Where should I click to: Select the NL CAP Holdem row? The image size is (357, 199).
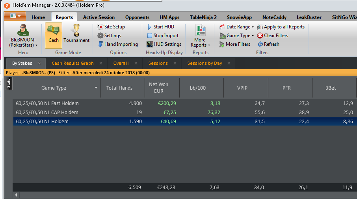185,112
